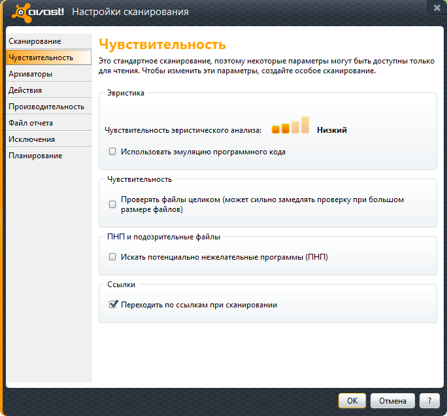The width and height of the screenshot is (447, 416).
Task: Click the avast! logo in the title bar
Action: (37, 11)
